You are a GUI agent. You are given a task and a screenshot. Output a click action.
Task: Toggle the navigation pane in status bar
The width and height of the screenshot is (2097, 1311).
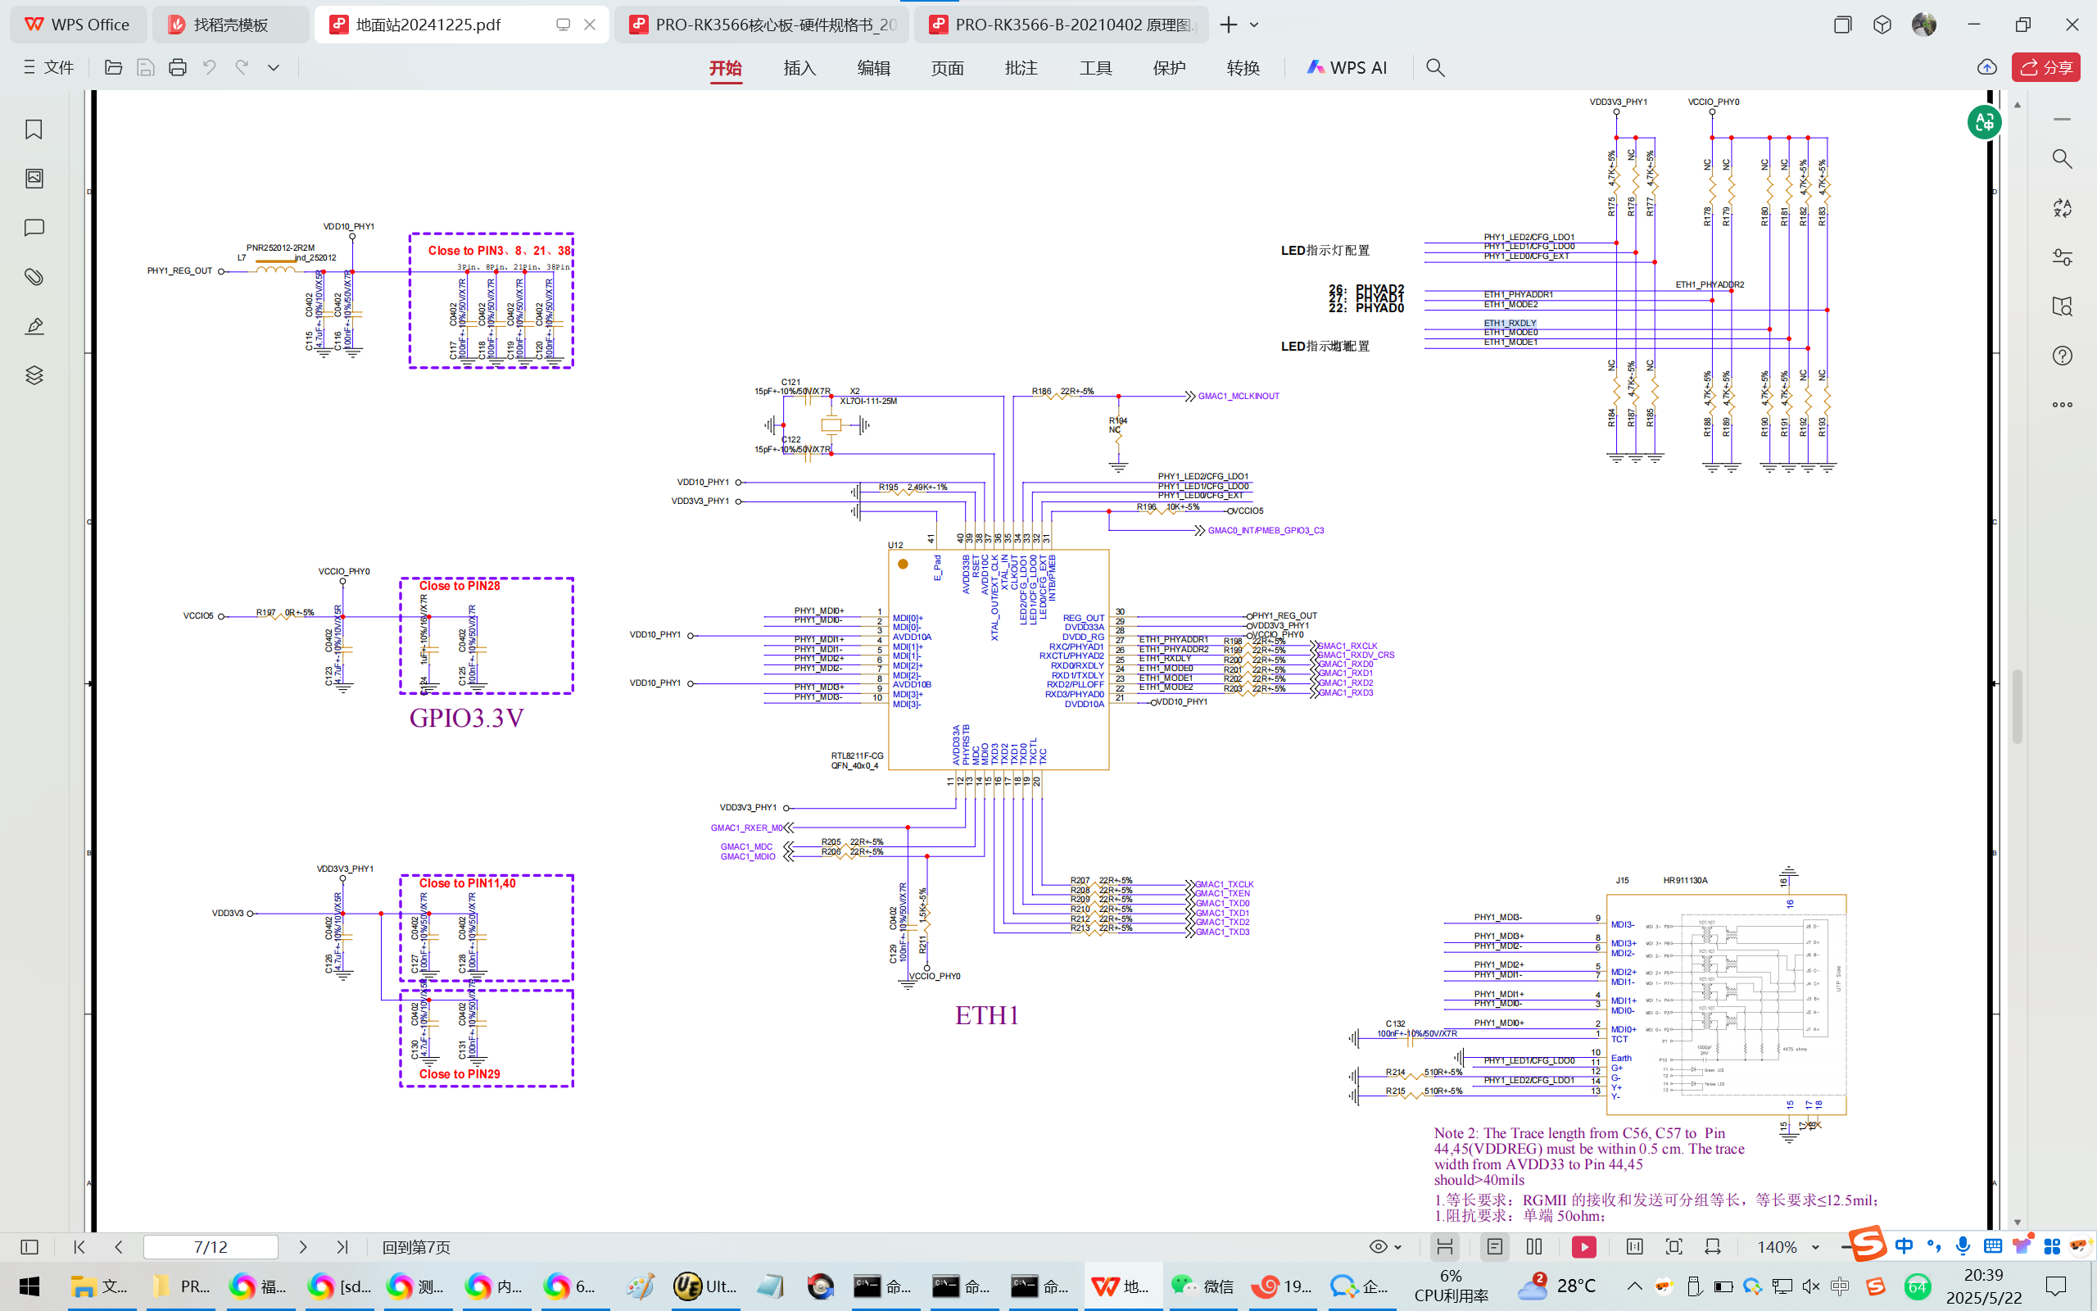(x=29, y=1247)
